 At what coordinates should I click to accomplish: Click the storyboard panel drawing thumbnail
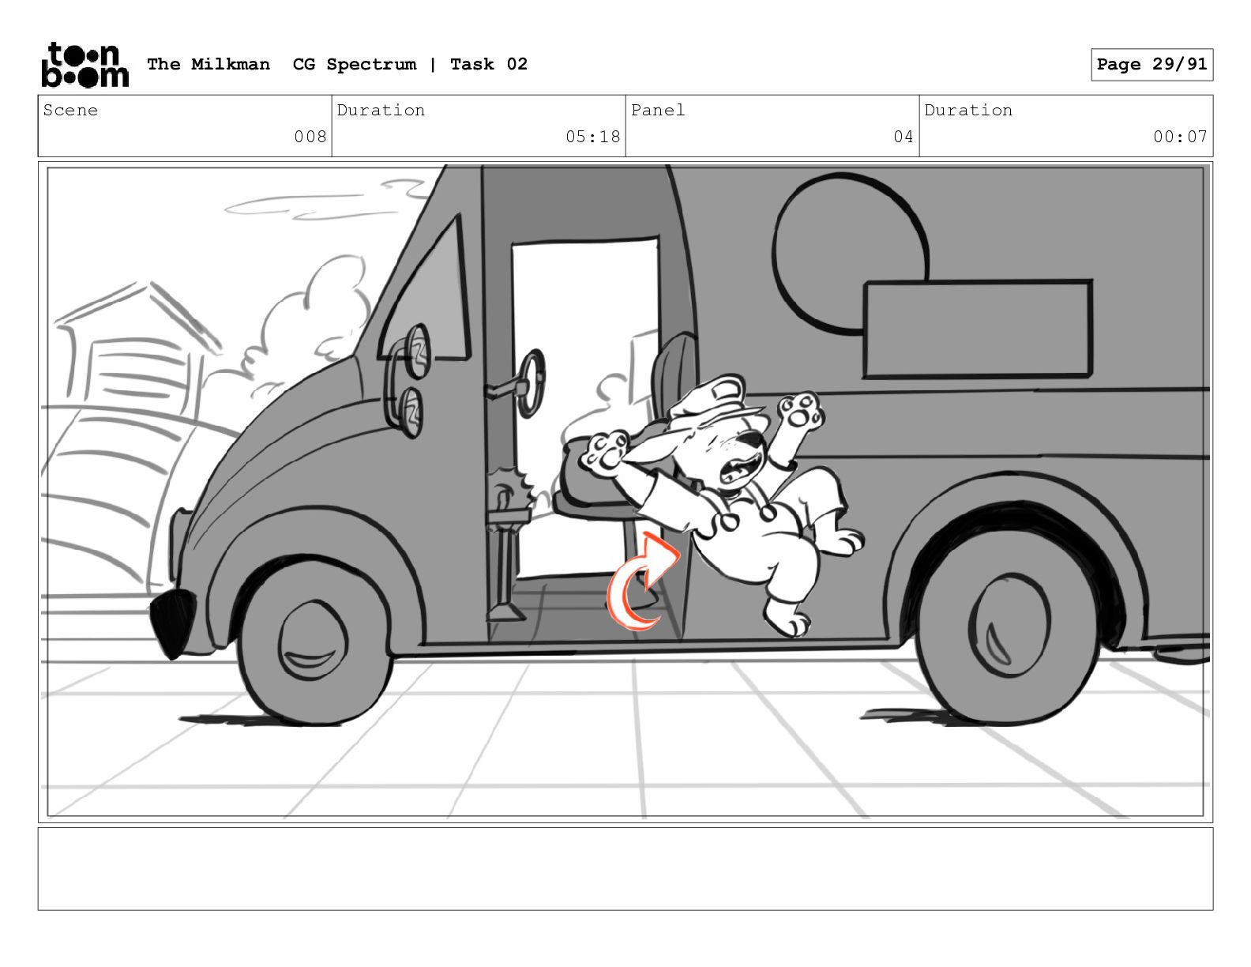625,492
